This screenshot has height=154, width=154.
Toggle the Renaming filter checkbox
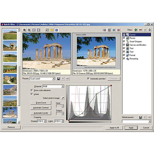(x=124, y=59)
